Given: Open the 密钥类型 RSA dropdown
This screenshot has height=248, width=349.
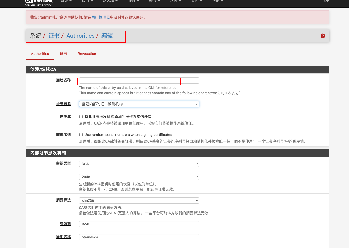Looking at the screenshot, I should [139, 164].
